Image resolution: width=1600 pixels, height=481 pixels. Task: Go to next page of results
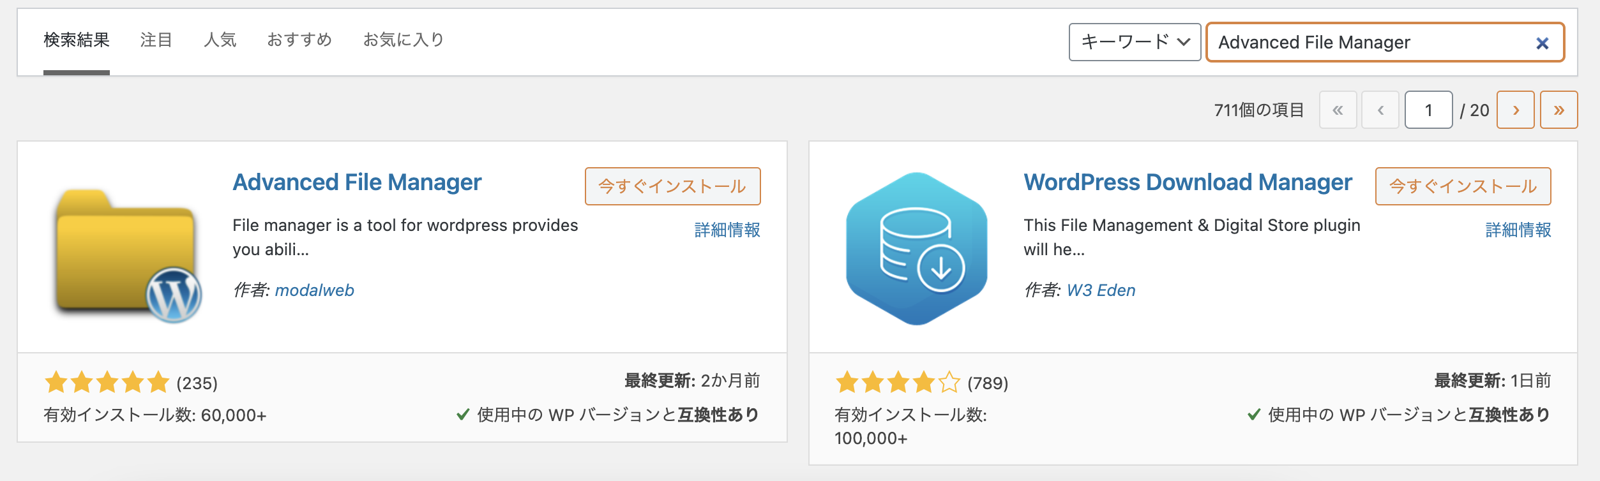tap(1516, 110)
